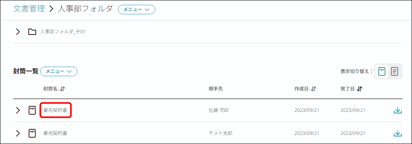Sort by 封筒名 column sort icon
The image size is (412, 144).
point(62,89)
